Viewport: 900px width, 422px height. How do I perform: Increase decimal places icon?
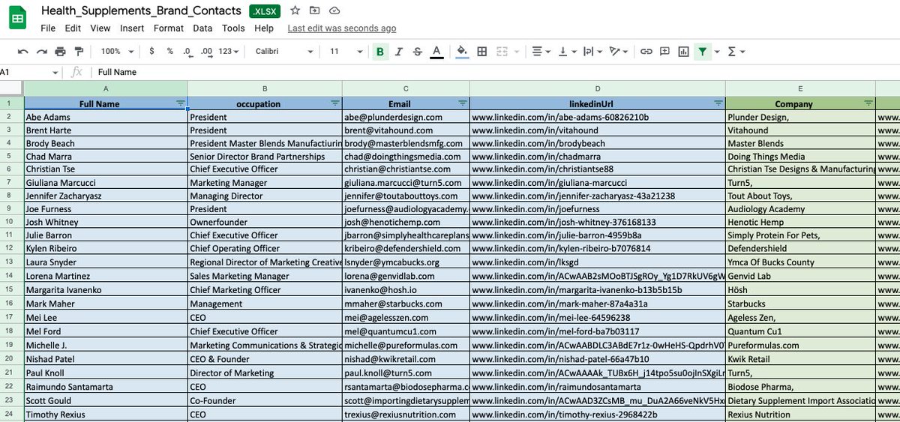206,51
